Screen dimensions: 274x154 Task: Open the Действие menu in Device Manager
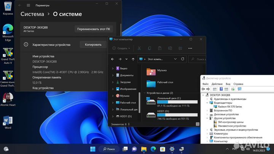tap(217, 84)
